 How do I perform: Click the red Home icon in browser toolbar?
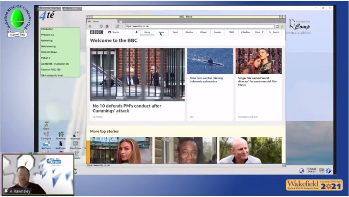coord(107,26)
